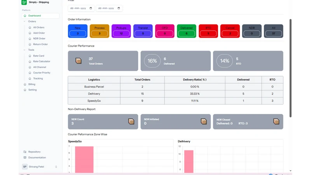Click the pink bar in SpeedyGo chart

(x=84, y=159)
